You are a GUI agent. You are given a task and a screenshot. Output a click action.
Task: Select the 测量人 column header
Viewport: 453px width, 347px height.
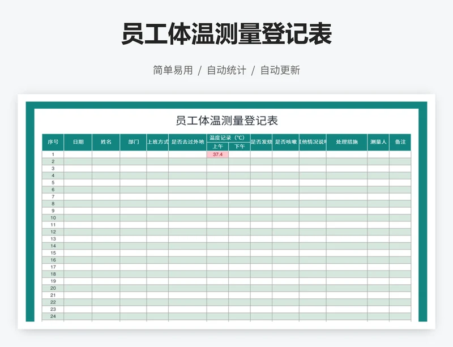(378, 142)
